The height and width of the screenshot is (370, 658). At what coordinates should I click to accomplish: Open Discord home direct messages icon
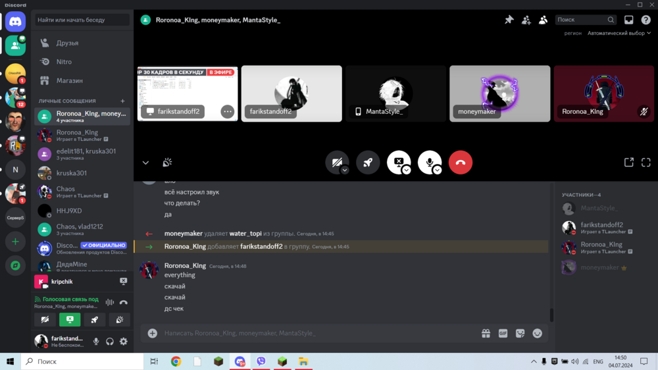click(16, 22)
